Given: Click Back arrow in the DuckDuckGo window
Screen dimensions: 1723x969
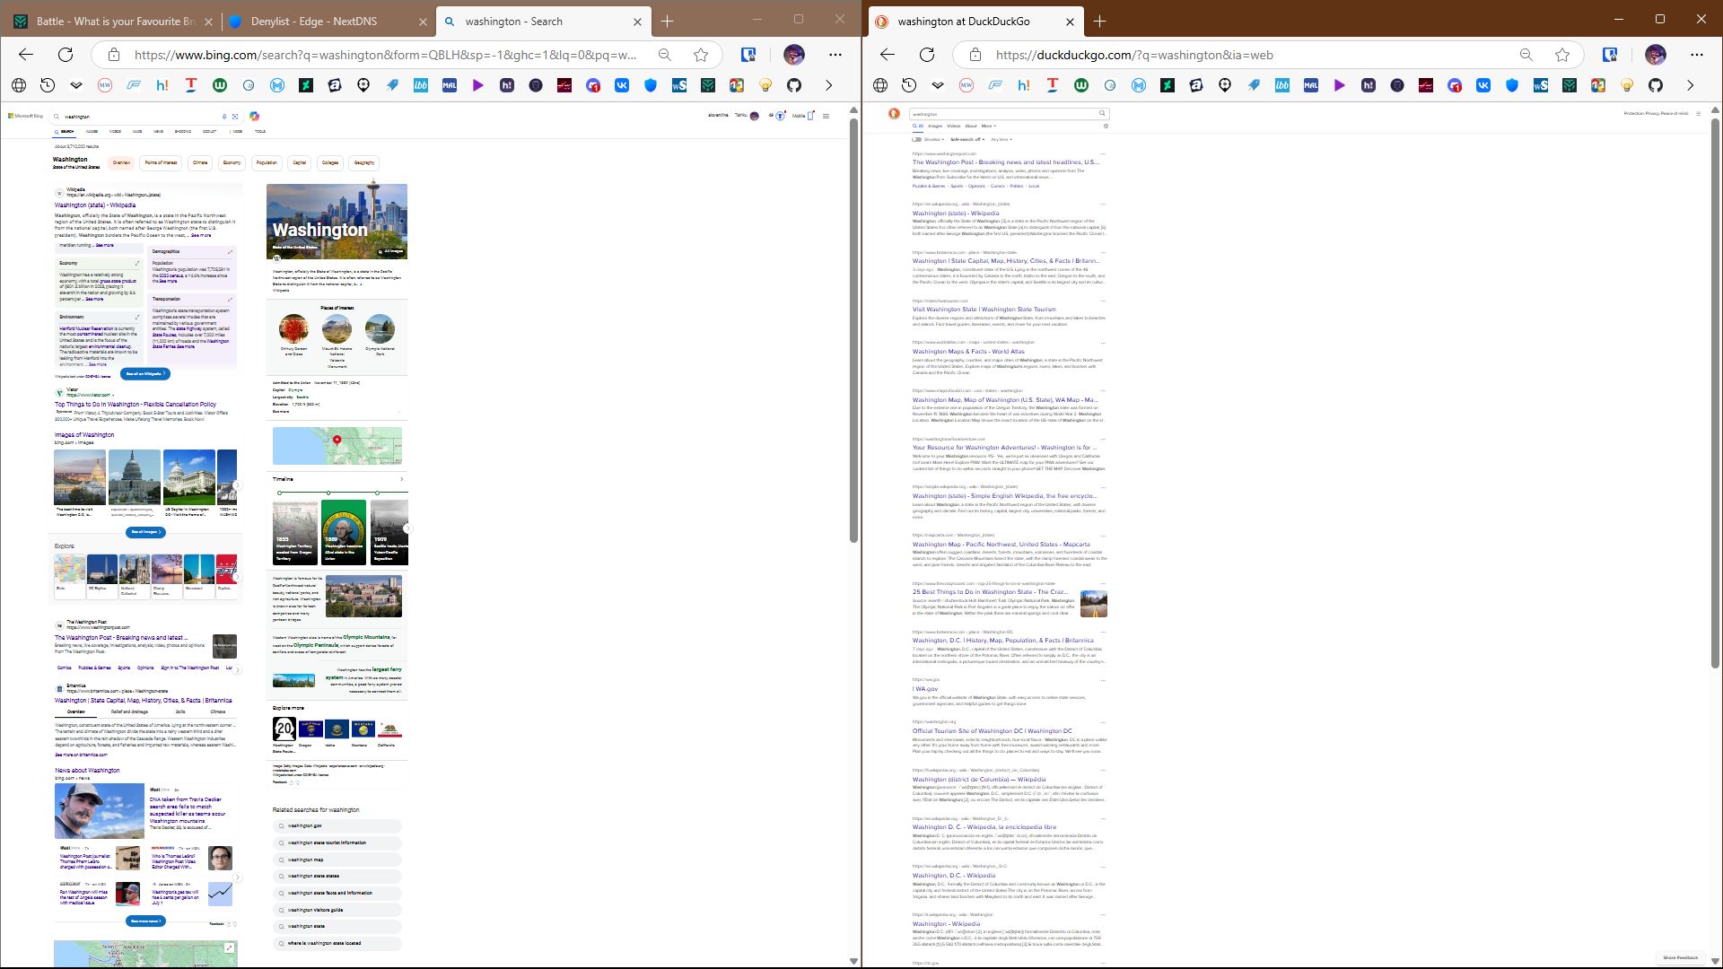Looking at the screenshot, I should click(x=888, y=55).
